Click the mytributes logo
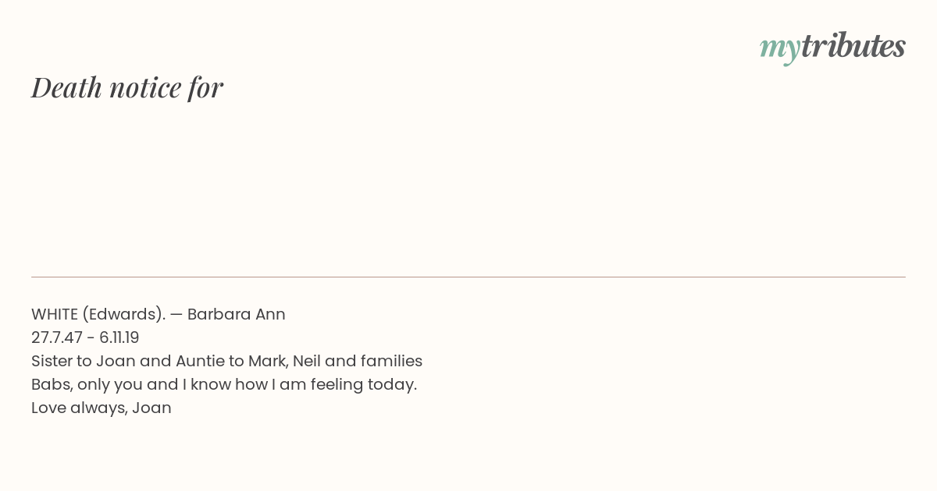Screen dimensions: 937x491 click(x=832, y=48)
